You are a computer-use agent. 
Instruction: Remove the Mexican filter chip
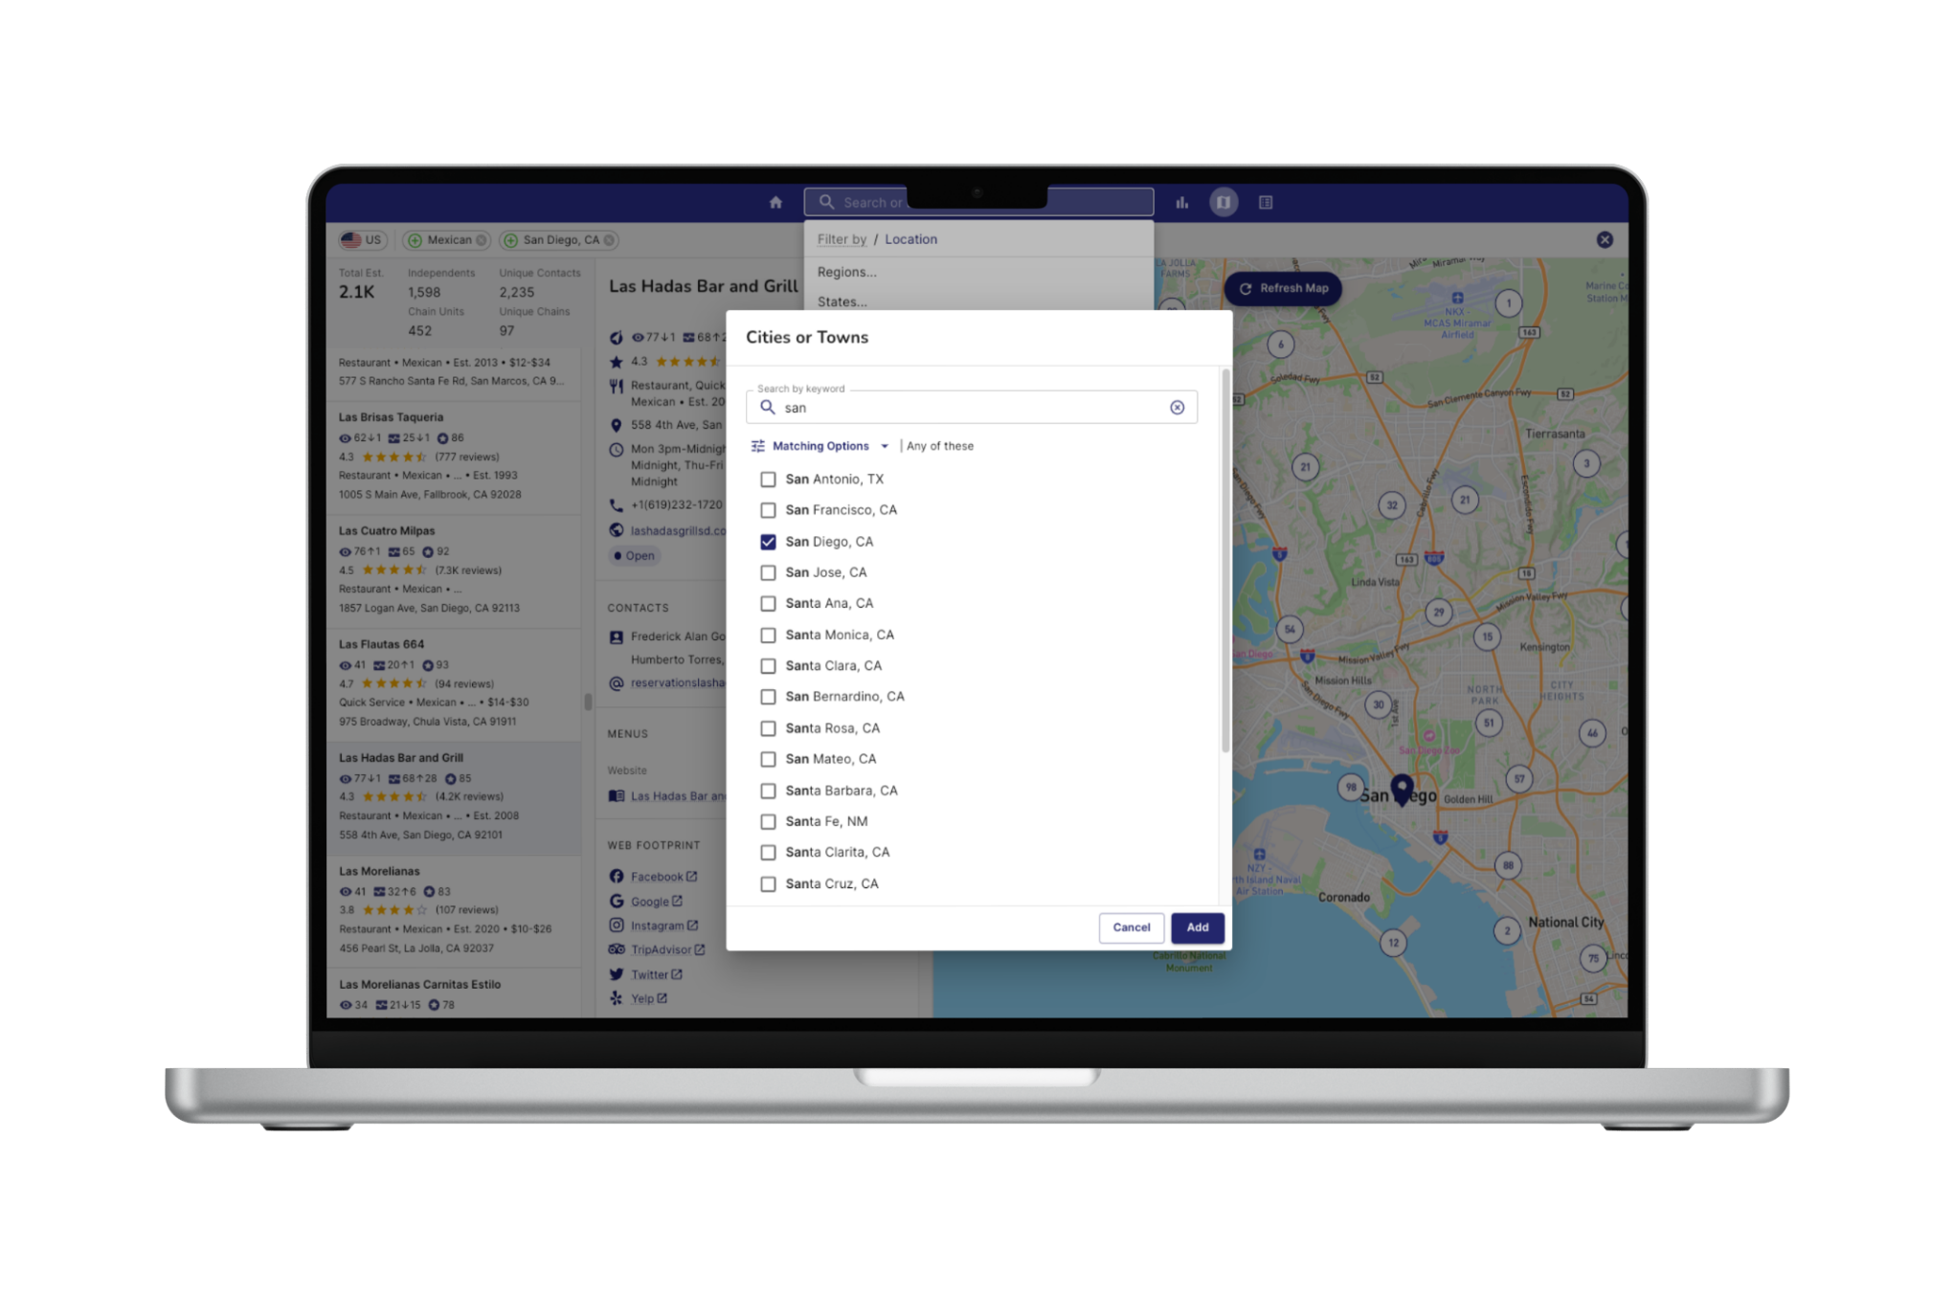pos(482,240)
